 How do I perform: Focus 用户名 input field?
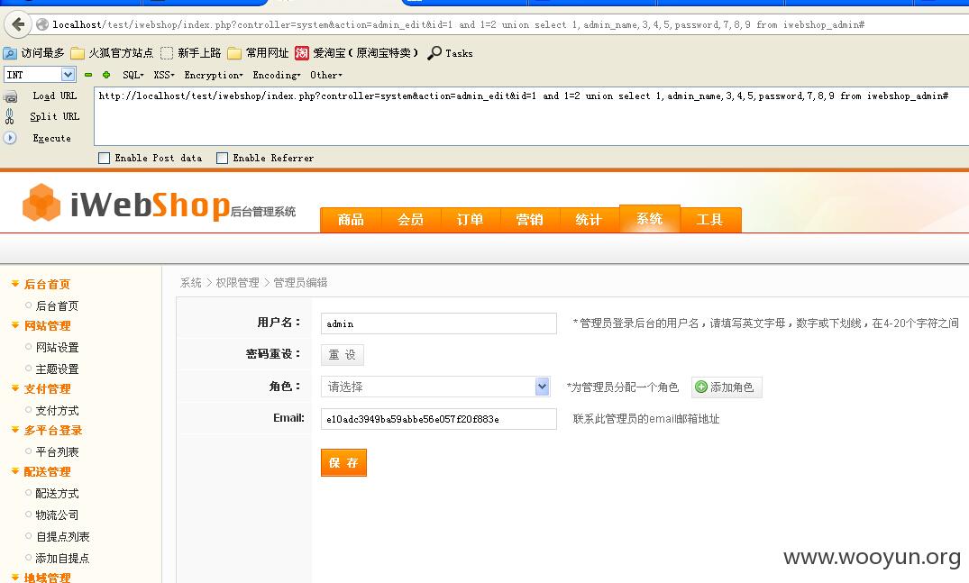pyautogui.click(x=439, y=323)
